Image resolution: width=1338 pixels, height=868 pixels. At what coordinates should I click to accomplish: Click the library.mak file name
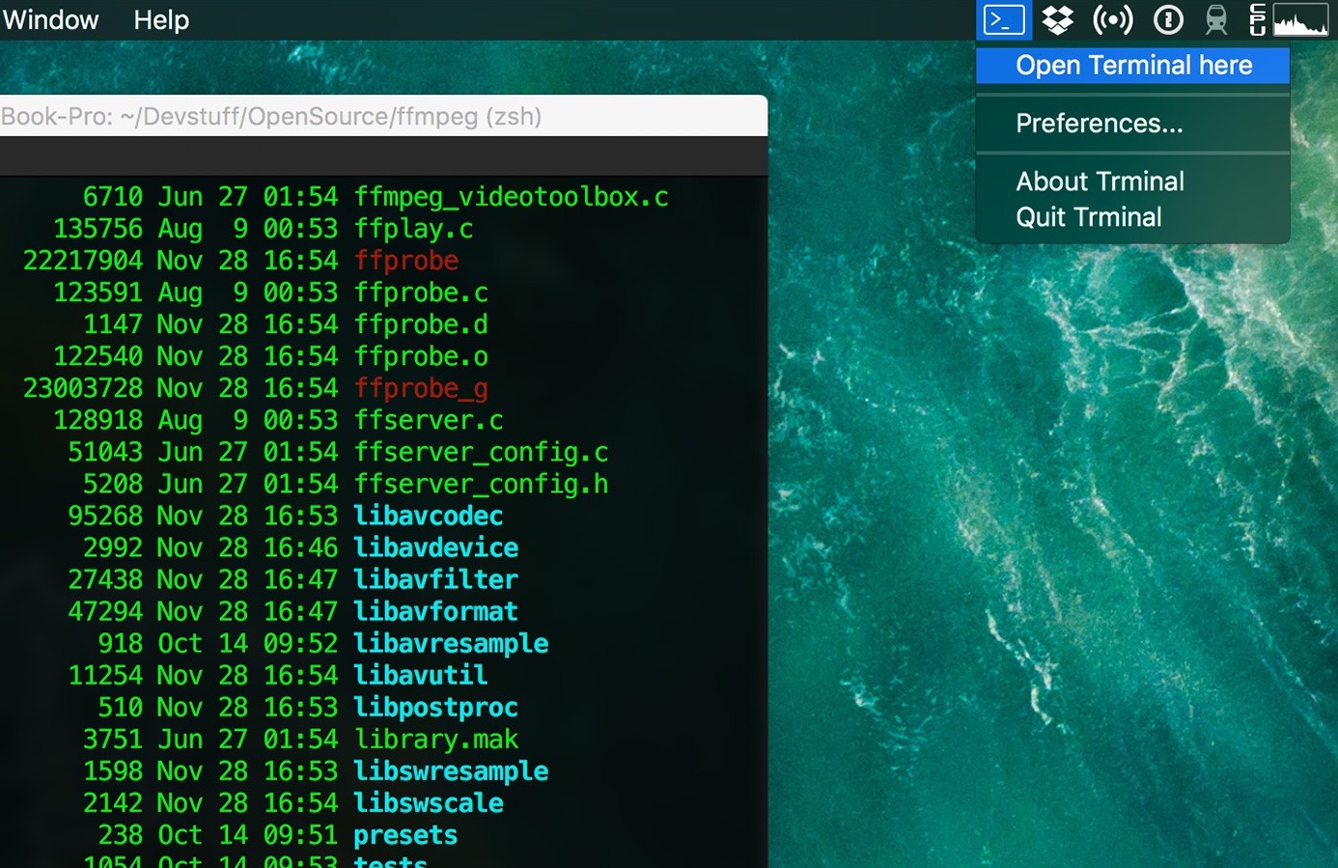[435, 739]
